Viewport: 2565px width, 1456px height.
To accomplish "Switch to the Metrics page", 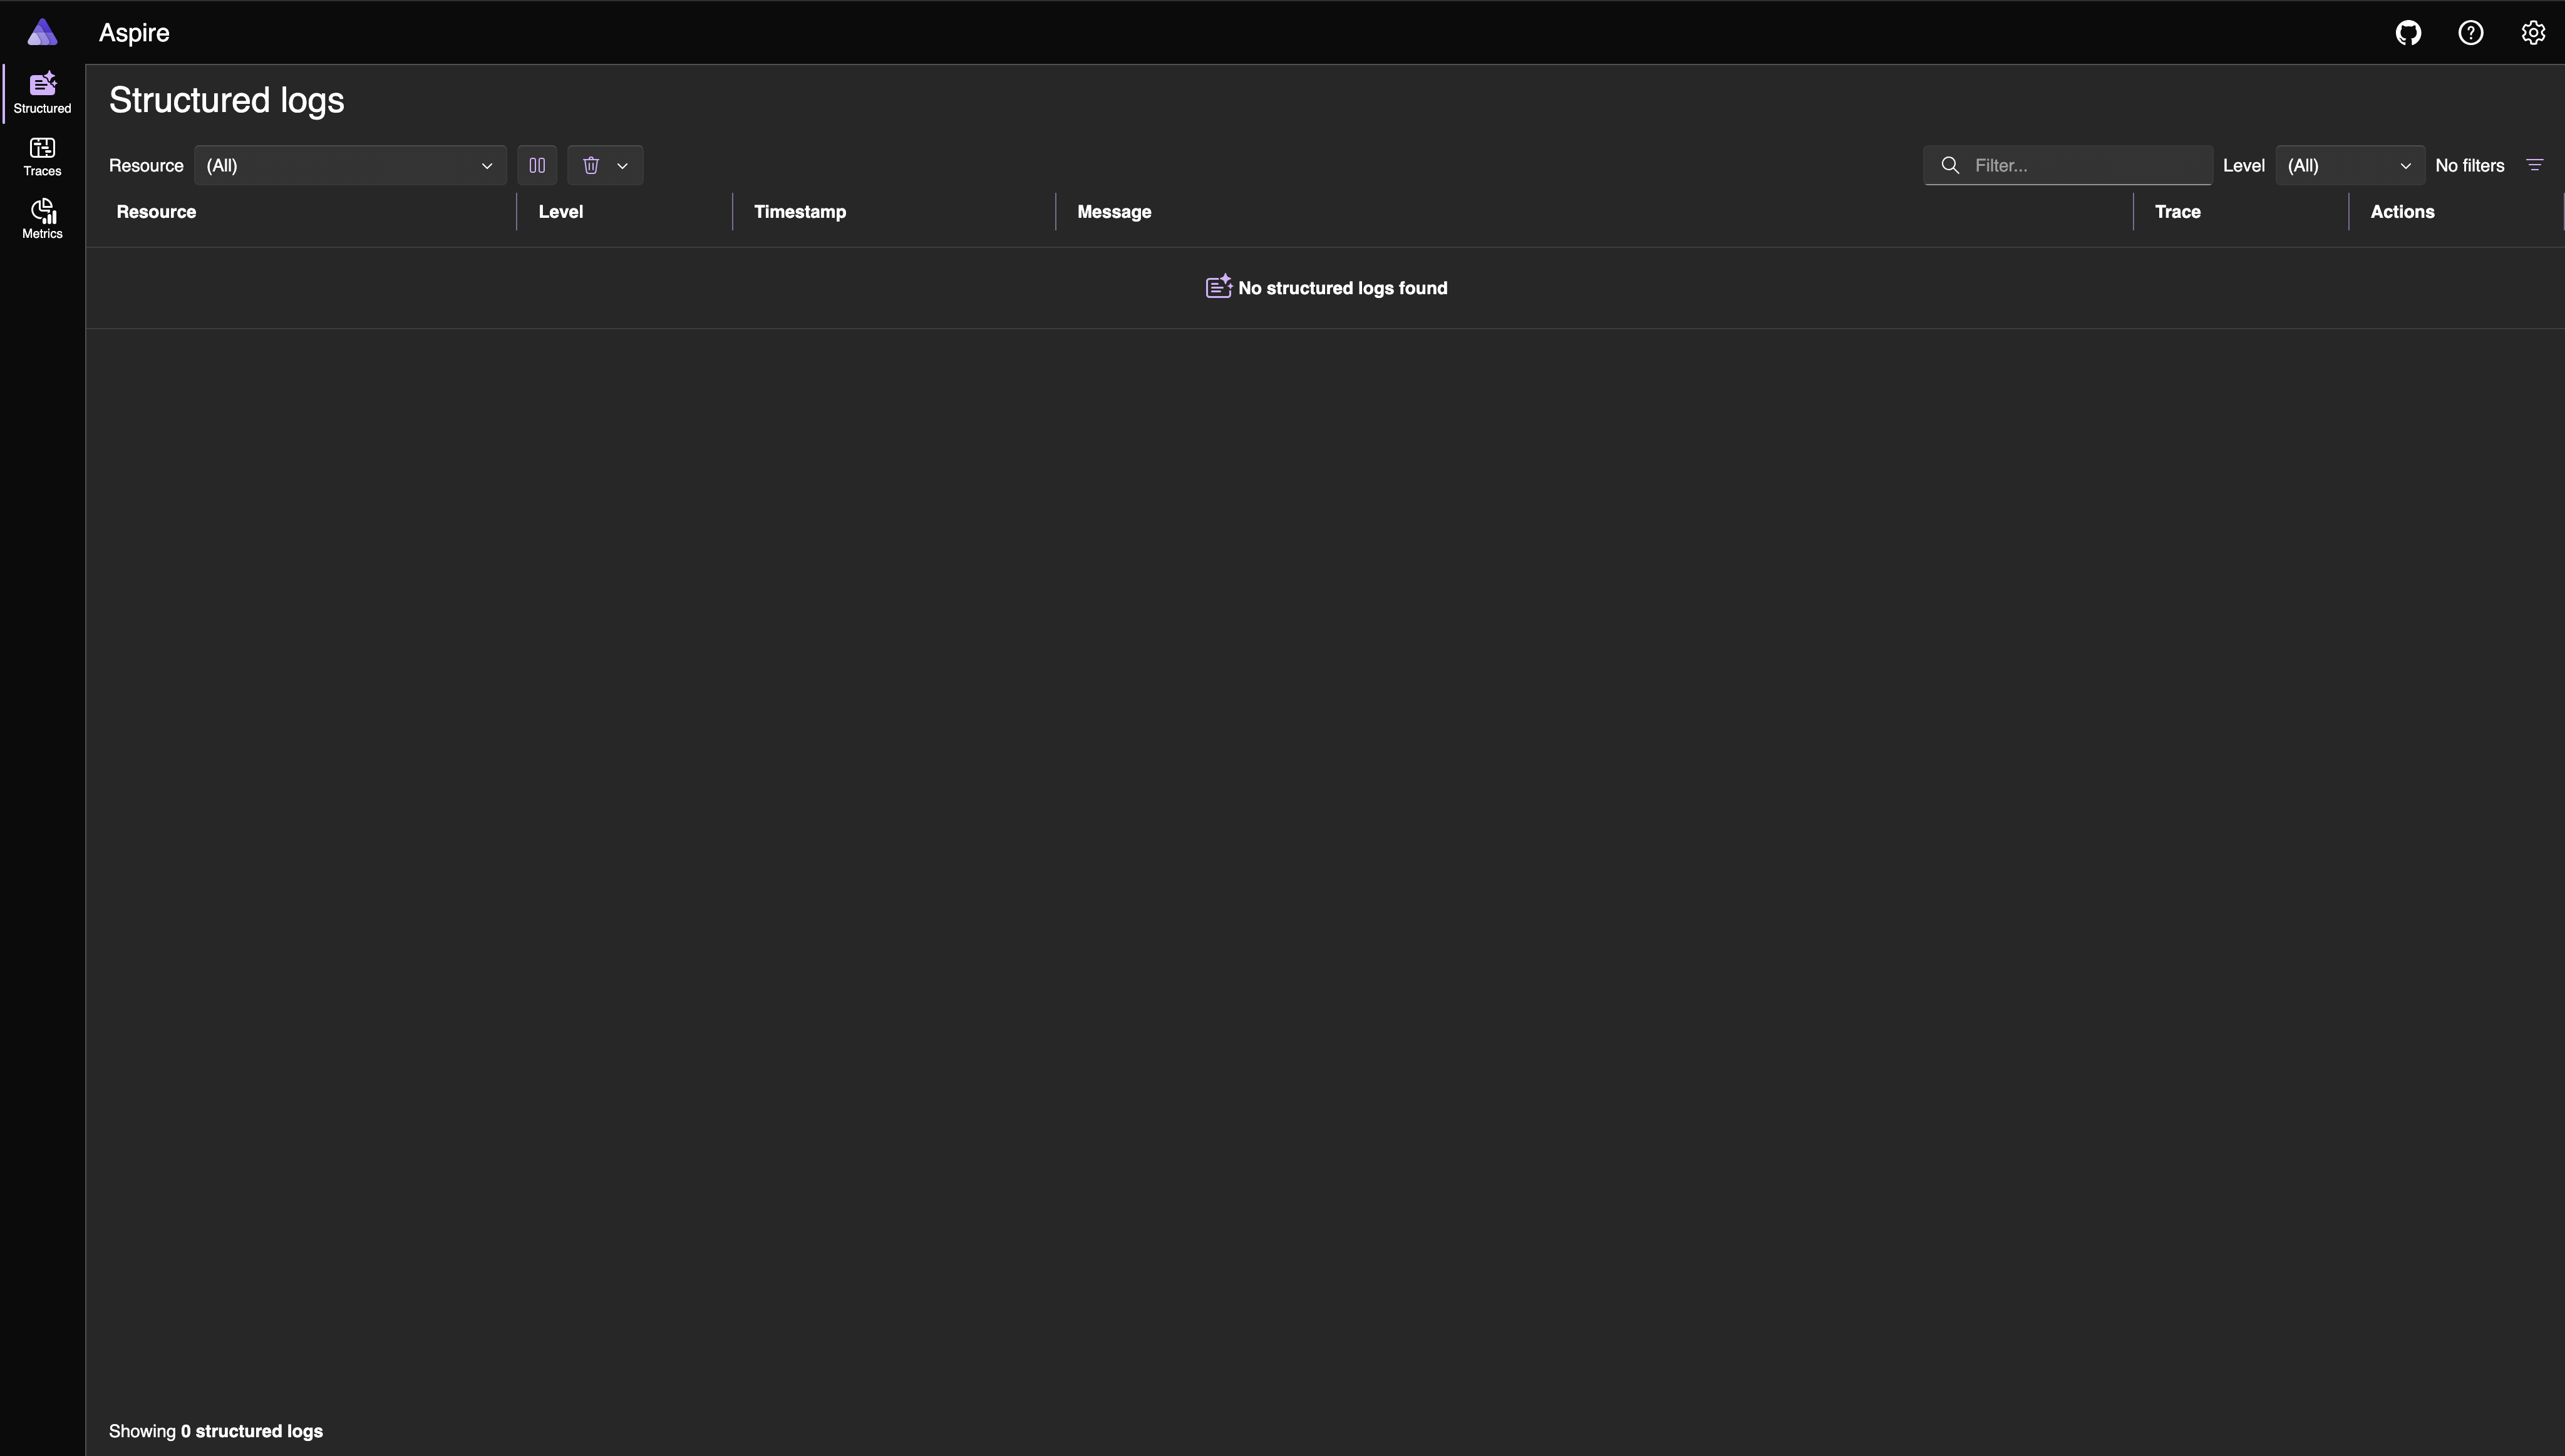I will pyautogui.click(x=42, y=219).
